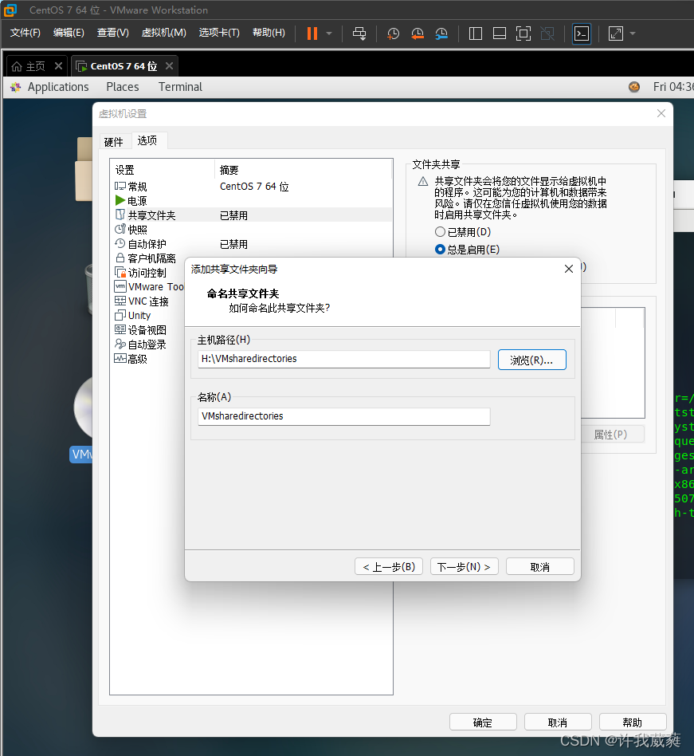
Task: Select the 常规 settings row
Action: pos(250,186)
